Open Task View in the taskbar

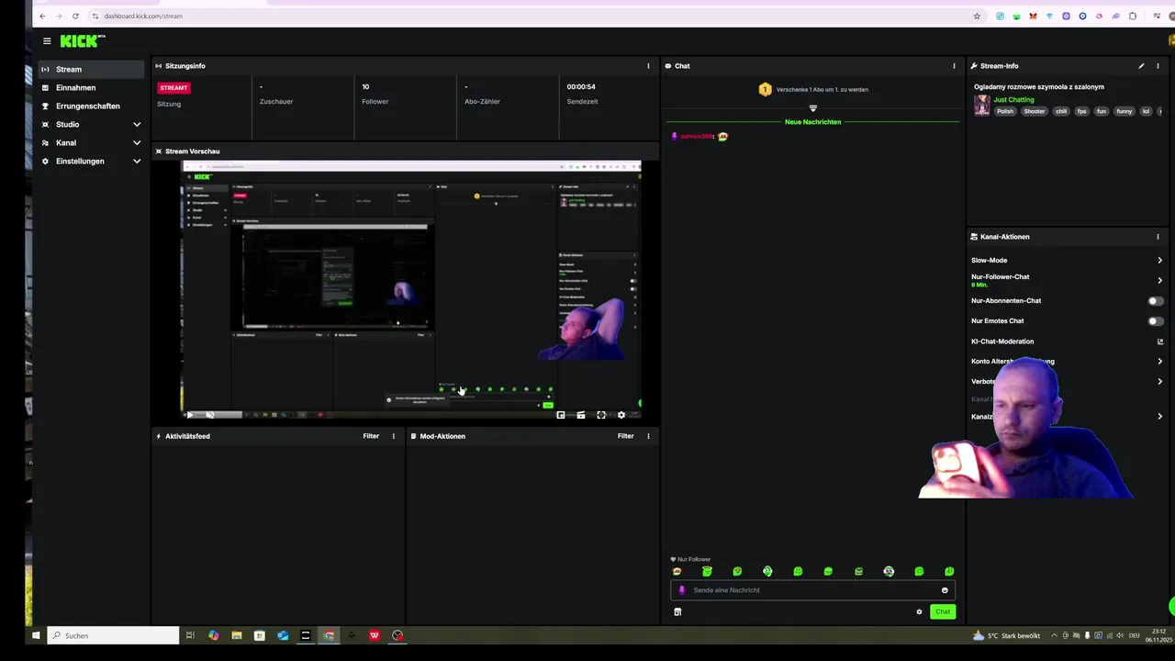[190, 635]
